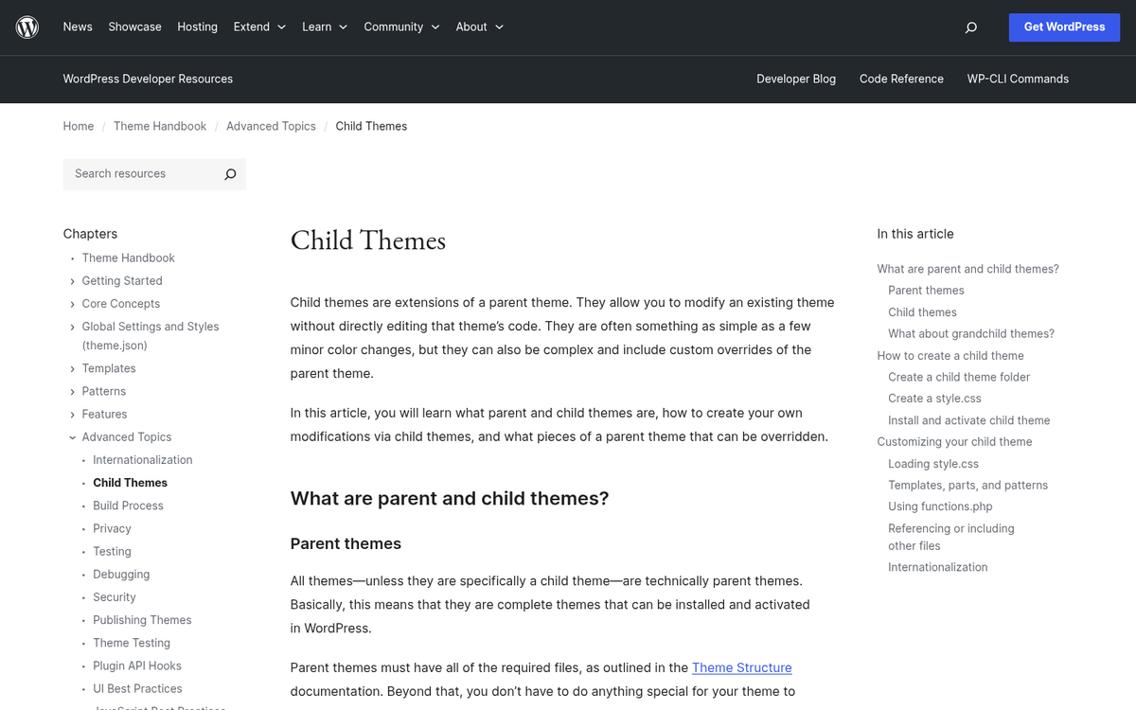
Task: Click the WordPress logo icon
Action: coord(27,27)
